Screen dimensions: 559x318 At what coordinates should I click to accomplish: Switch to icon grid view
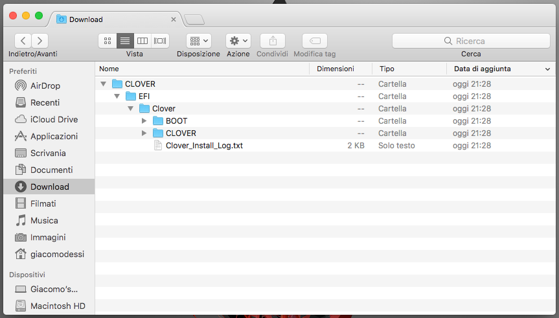click(x=108, y=41)
